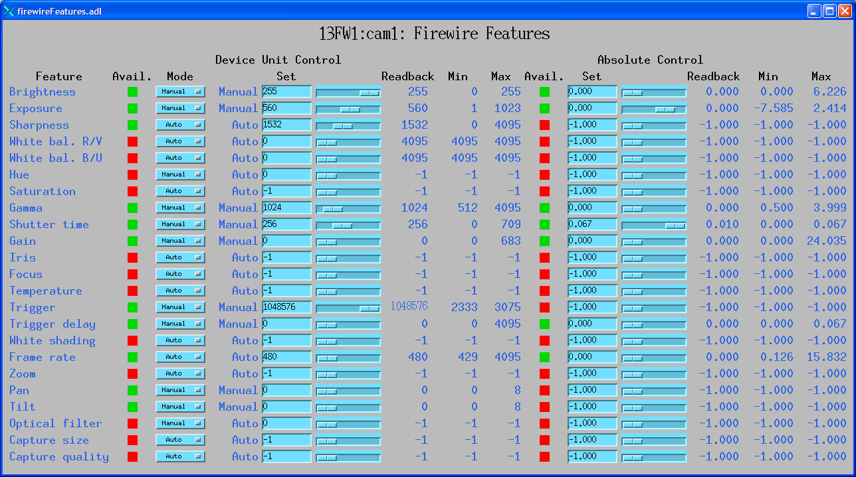Click the Brightness availability indicator
Viewport: 856px width, 477px height.
coord(132,92)
